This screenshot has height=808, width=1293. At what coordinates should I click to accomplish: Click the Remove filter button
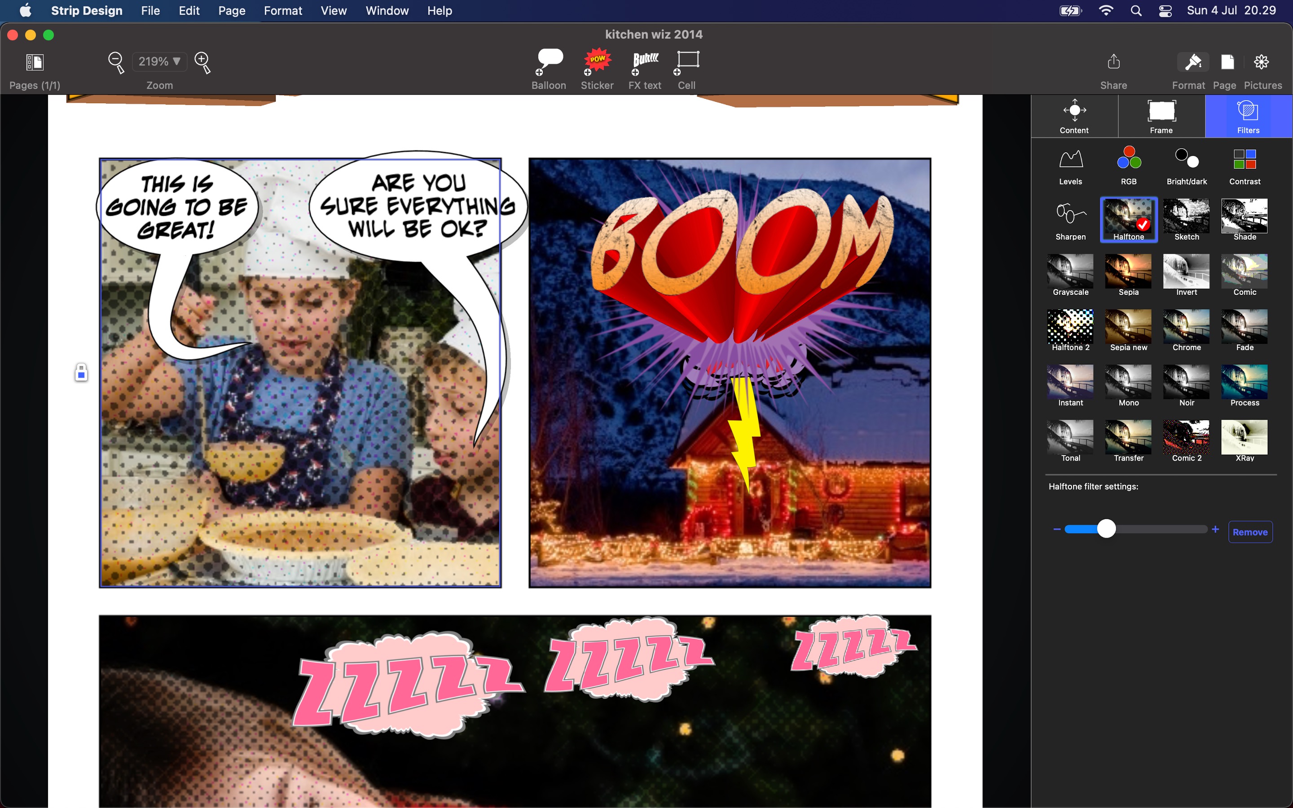[1250, 532]
